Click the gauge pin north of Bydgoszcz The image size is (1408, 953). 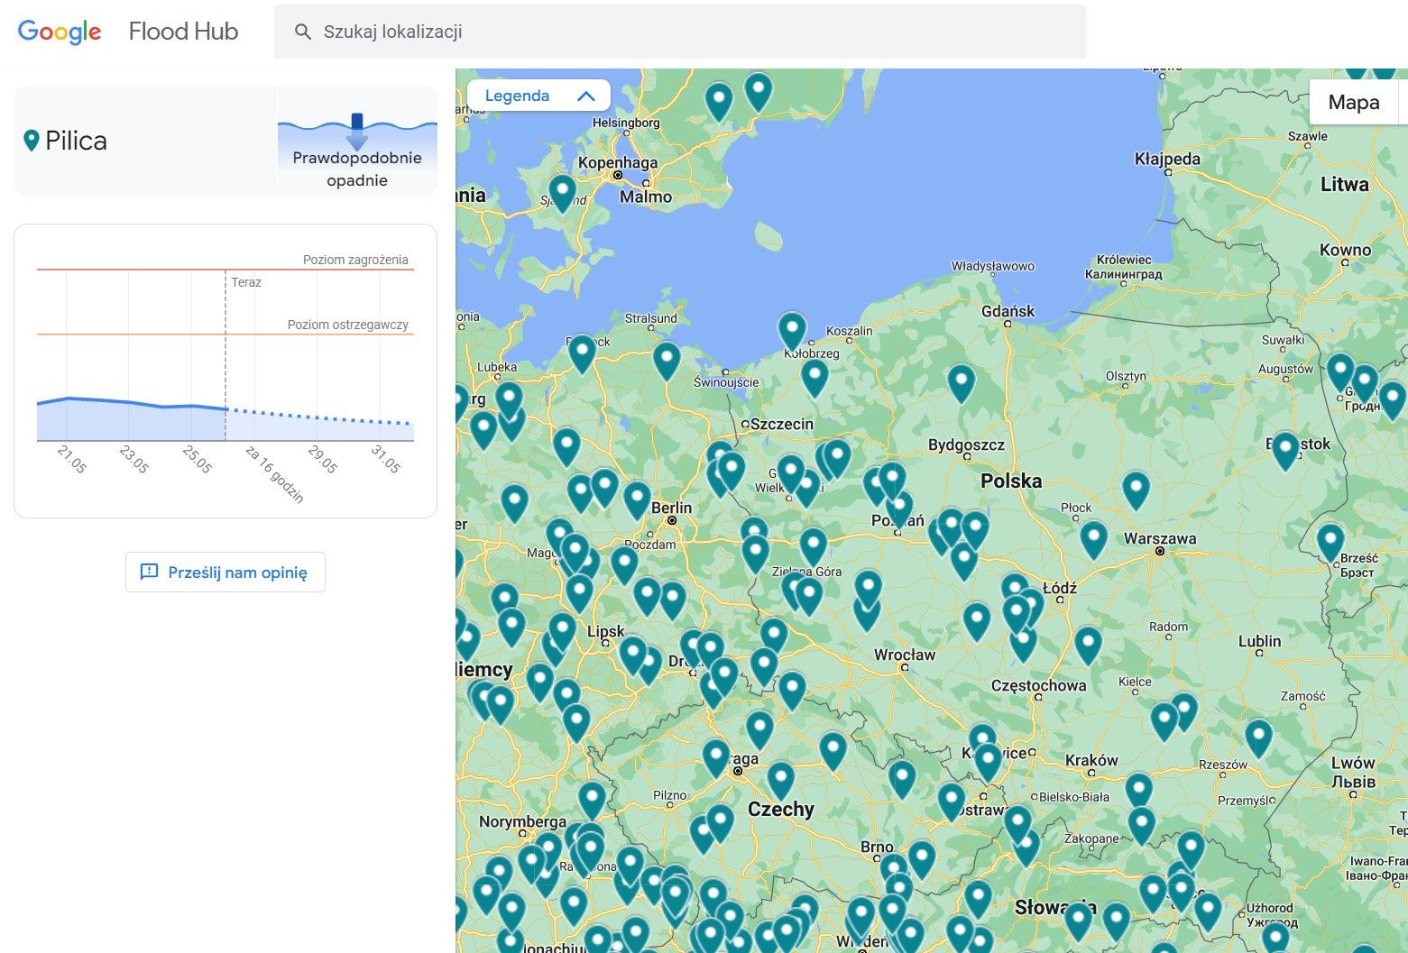[961, 382]
